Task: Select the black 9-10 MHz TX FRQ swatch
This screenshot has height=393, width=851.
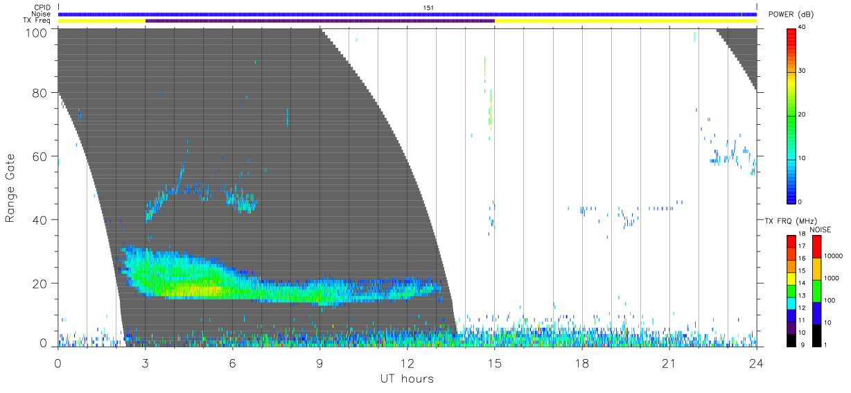Action: coord(791,340)
